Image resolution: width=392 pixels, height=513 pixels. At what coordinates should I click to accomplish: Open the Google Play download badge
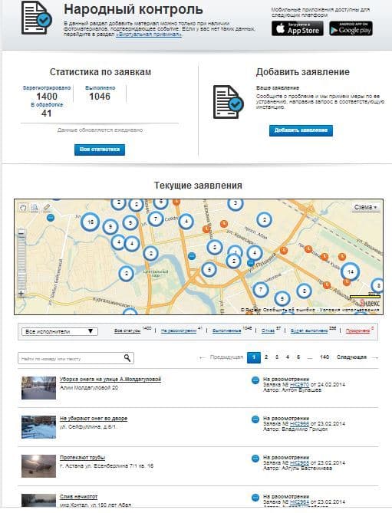click(351, 29)
